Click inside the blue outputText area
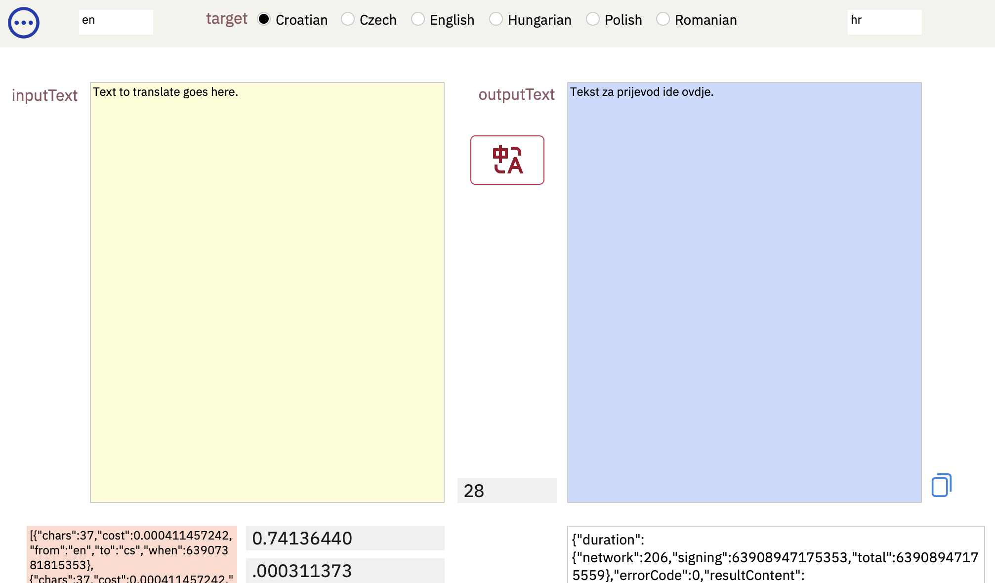 [744, 291]
